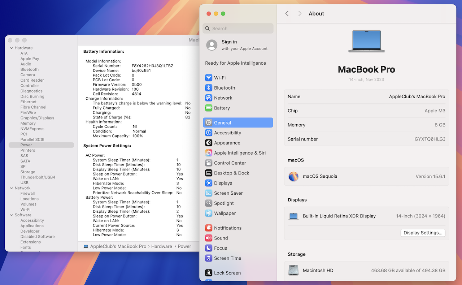
Task: Open Bluetooth icon in System Settings sidebar
Action: (209, 88)
